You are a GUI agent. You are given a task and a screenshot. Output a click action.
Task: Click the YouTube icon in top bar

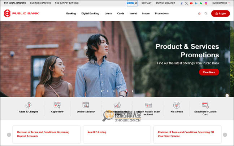pyautogui.click(x=191, y=3)
